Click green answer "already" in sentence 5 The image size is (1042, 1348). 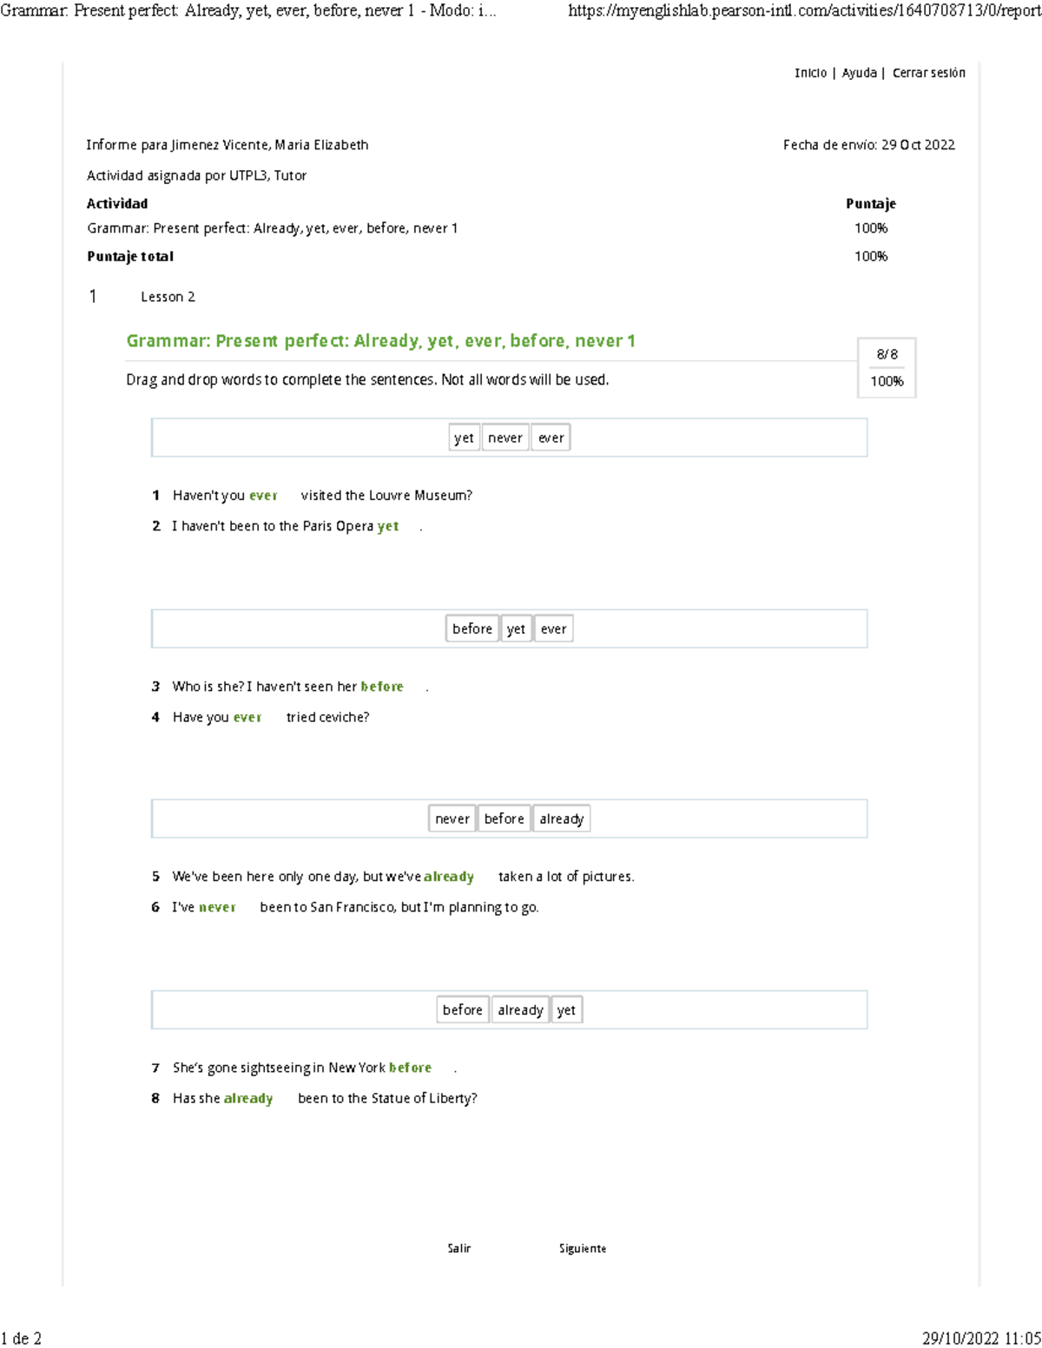449,877
